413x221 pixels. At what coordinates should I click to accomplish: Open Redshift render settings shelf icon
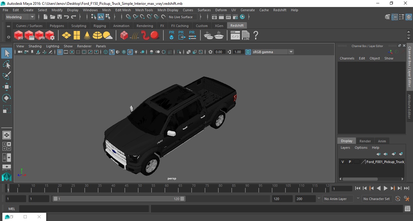coord(50,36)
